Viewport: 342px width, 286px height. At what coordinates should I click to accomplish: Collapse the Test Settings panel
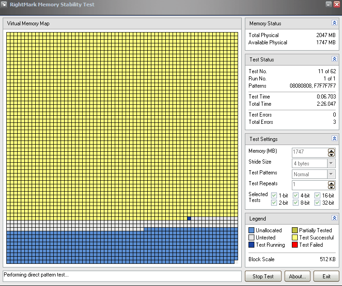point(334,139)
